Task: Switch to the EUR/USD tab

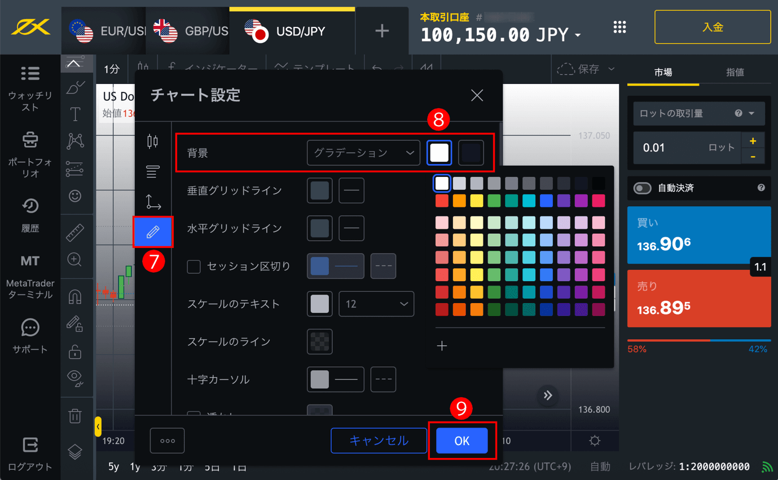Action: (x=103, y=31)
